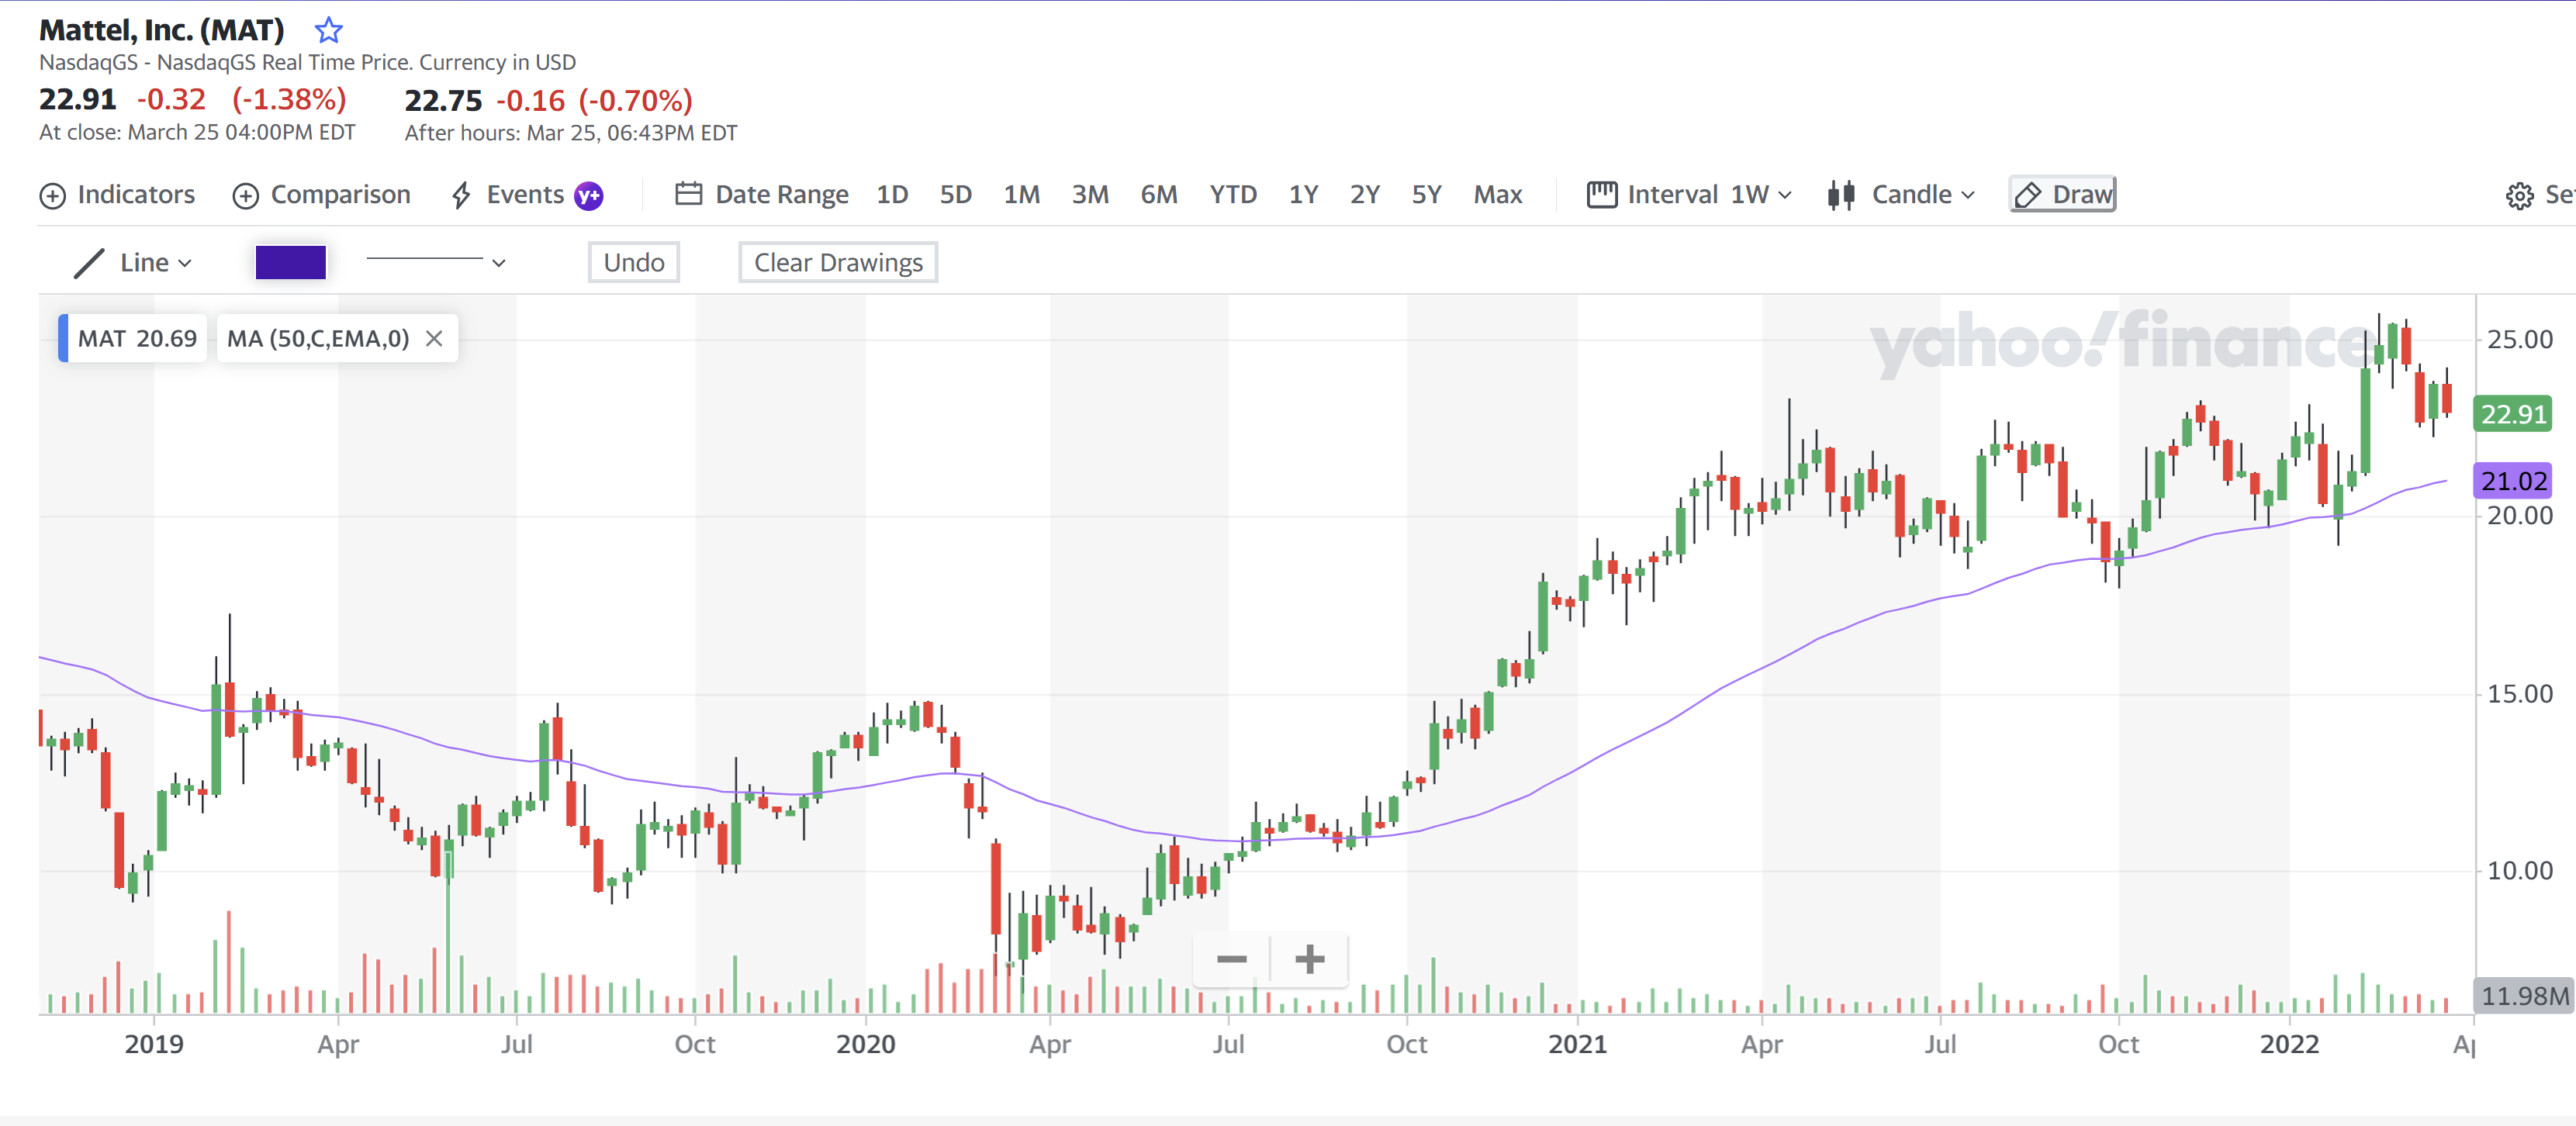Image resolution: width=2576 pixels, height=1126 pixels.
Task: Open Indicators with the plus icon
Action: pos(53,196)
